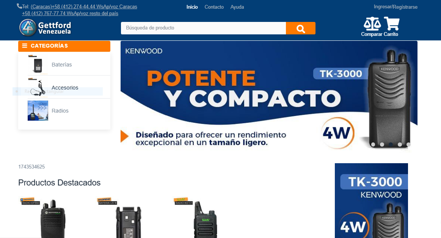Screen dimensions: 441x238
Task: Select the second carousel slide dot
Action: pyautogui.click(x=382, y=145)
